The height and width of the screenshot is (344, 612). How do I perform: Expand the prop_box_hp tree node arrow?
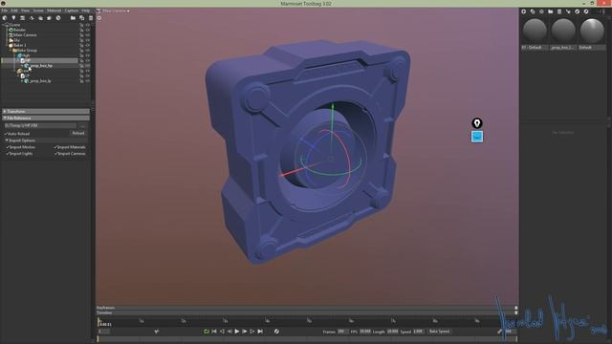click(22, 66)
